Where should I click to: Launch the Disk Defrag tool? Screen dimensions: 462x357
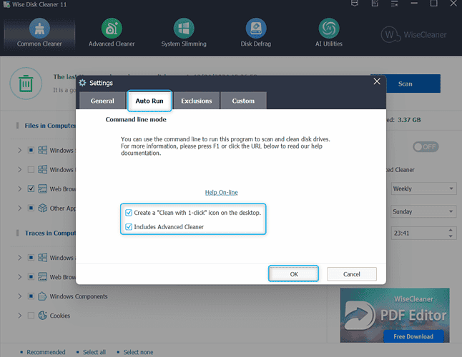pyautogui.click(x=255, y=33)
